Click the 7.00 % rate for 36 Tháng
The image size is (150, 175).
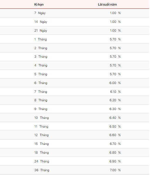coord(115,170)
